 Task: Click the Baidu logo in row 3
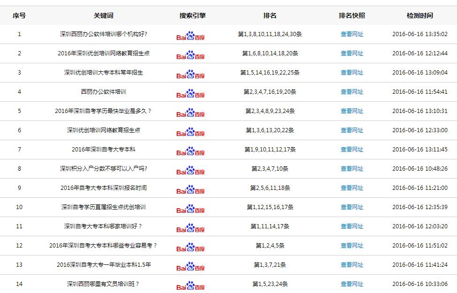[x=191, y=75]
